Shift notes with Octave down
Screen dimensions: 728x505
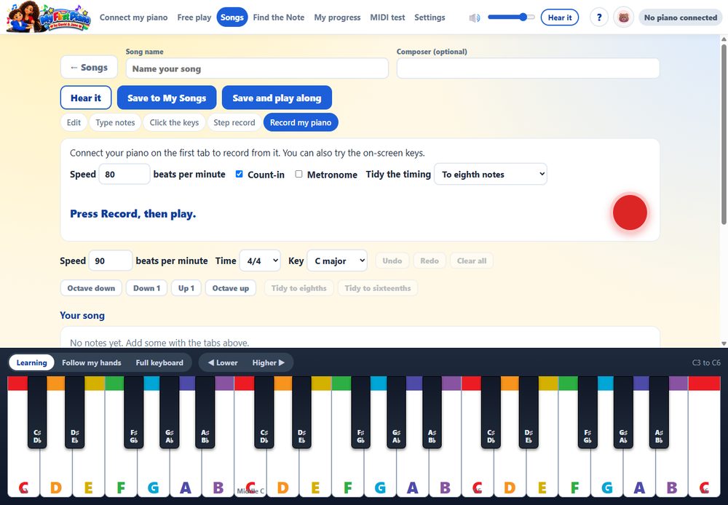click(x=91, y=288)
